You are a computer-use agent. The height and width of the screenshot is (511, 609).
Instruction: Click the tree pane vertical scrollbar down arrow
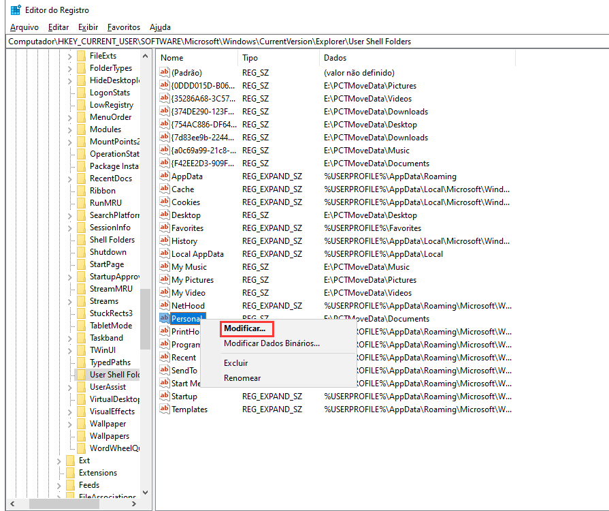[x=145, y=493]
